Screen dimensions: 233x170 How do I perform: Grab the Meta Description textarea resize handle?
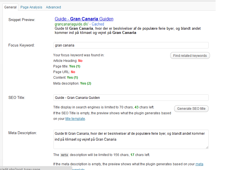pyautogui.click(x=207, y=147)
